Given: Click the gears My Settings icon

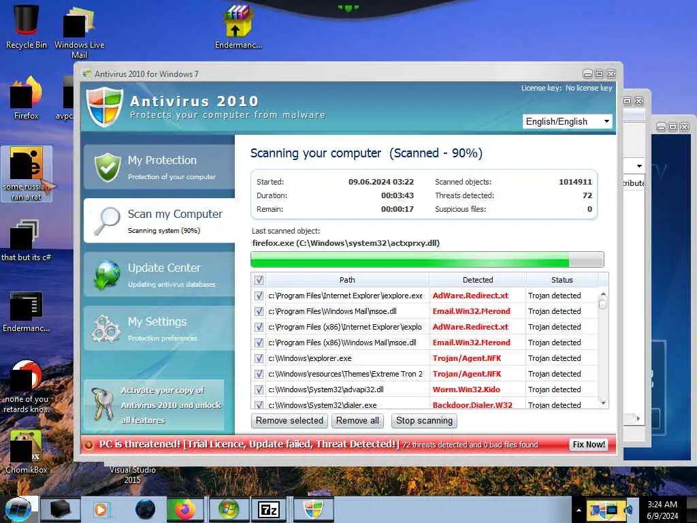Looking at the screenshot, I should pos(106,329).
